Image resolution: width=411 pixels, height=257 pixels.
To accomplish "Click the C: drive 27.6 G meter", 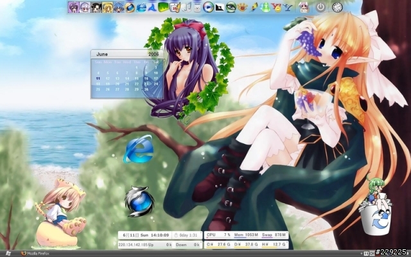I will click(218, 244).
